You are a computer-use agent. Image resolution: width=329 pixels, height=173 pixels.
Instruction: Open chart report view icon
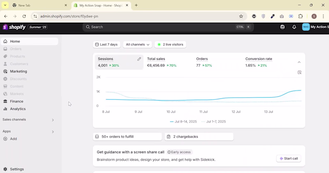[299, 72]
